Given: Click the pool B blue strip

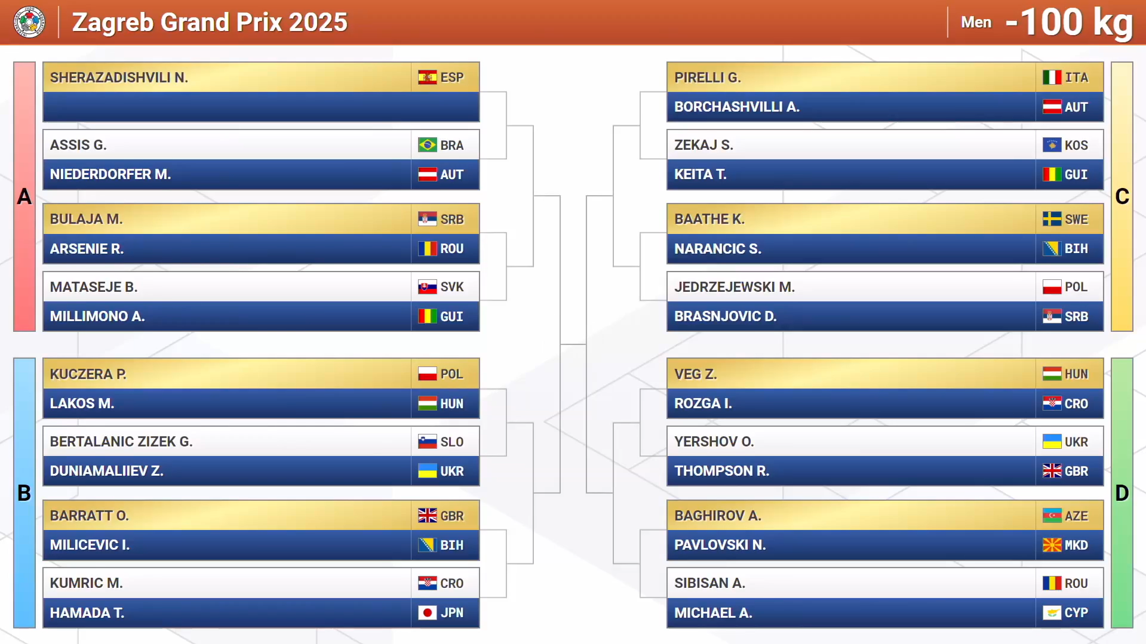Looking at the screenshot, I should [x=24, y=492].
